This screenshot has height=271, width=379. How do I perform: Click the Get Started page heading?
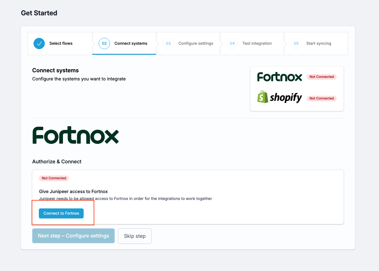point(39,13)
